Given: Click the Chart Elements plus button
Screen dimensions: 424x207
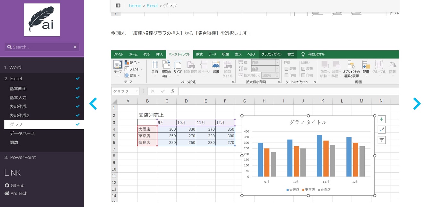Looking at the screenshot, I should (381, 119).
